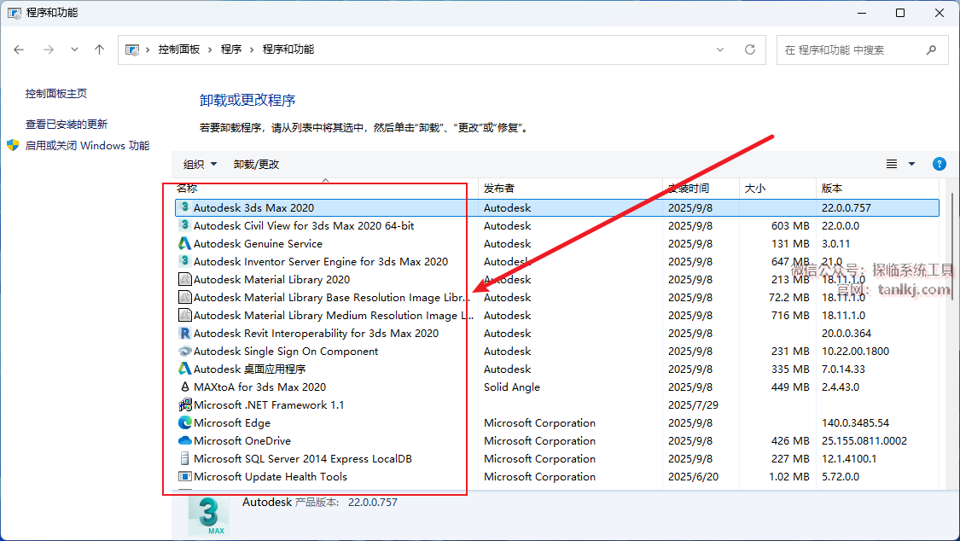The image size is (960, 541).
Task: Click the MAXtoA for 3ds Max icon
Action: click(x=184, y=387)
